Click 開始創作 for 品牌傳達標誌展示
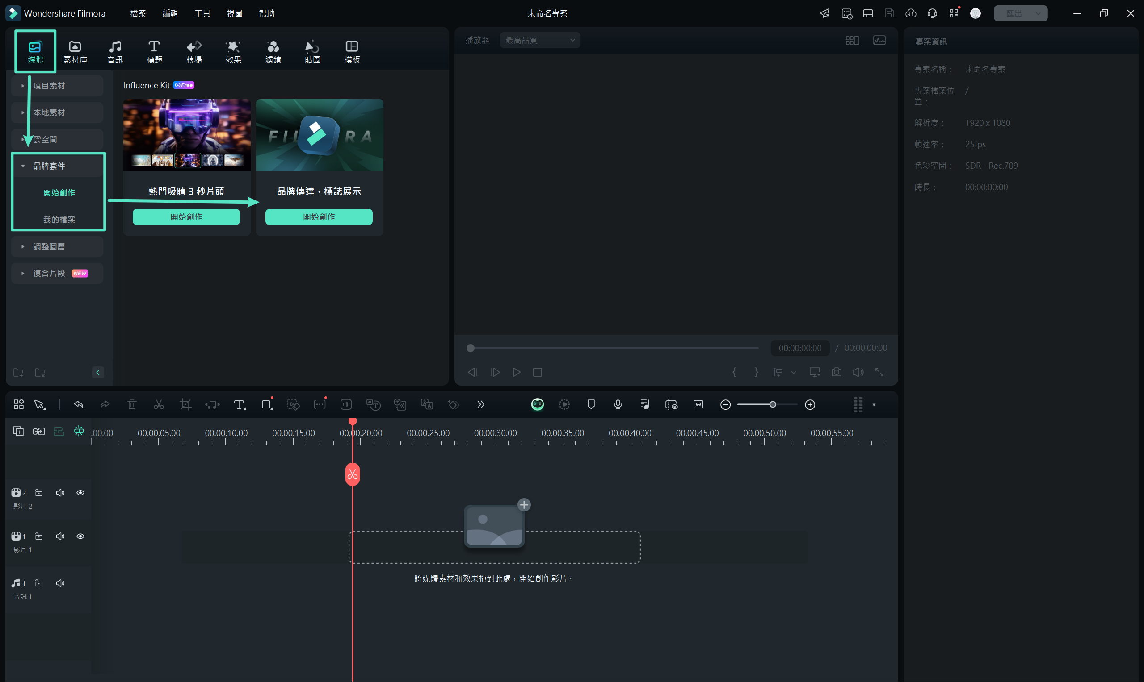1144x682 pixels. pyautogui.click(x=320, y=217)
